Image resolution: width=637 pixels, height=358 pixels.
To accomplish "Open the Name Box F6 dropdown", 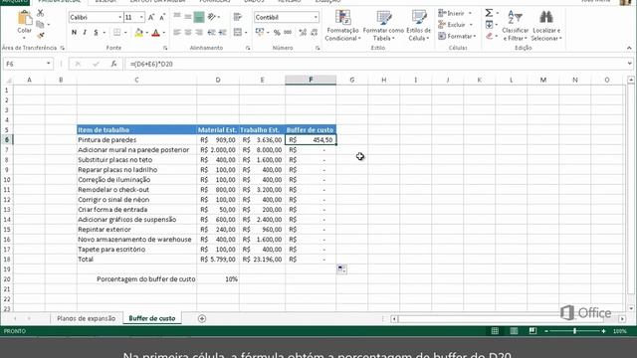I will [49, 64].
